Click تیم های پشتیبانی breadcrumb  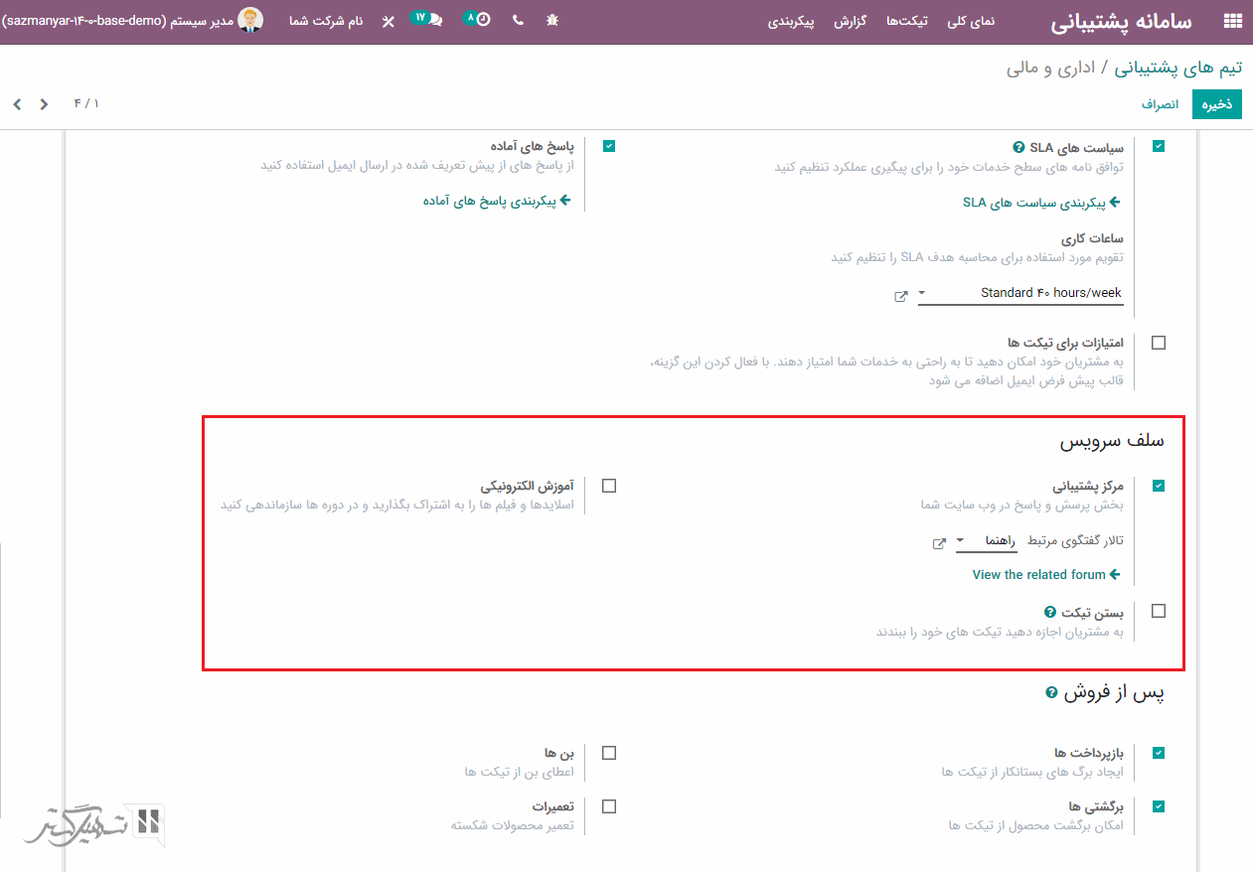[1178, 68]
